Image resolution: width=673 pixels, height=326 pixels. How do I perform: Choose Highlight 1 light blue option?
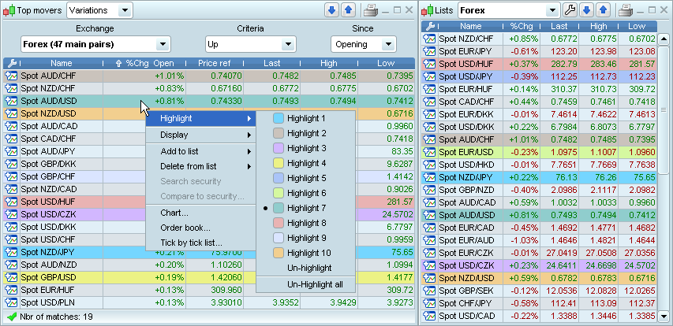pos(305,118)
